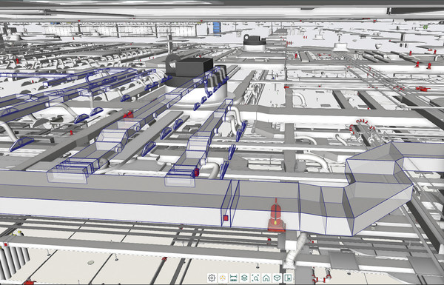Pick the highlighted duct elbow at right
Viewport: 444px width, 285px height.
tap(378, 188)
